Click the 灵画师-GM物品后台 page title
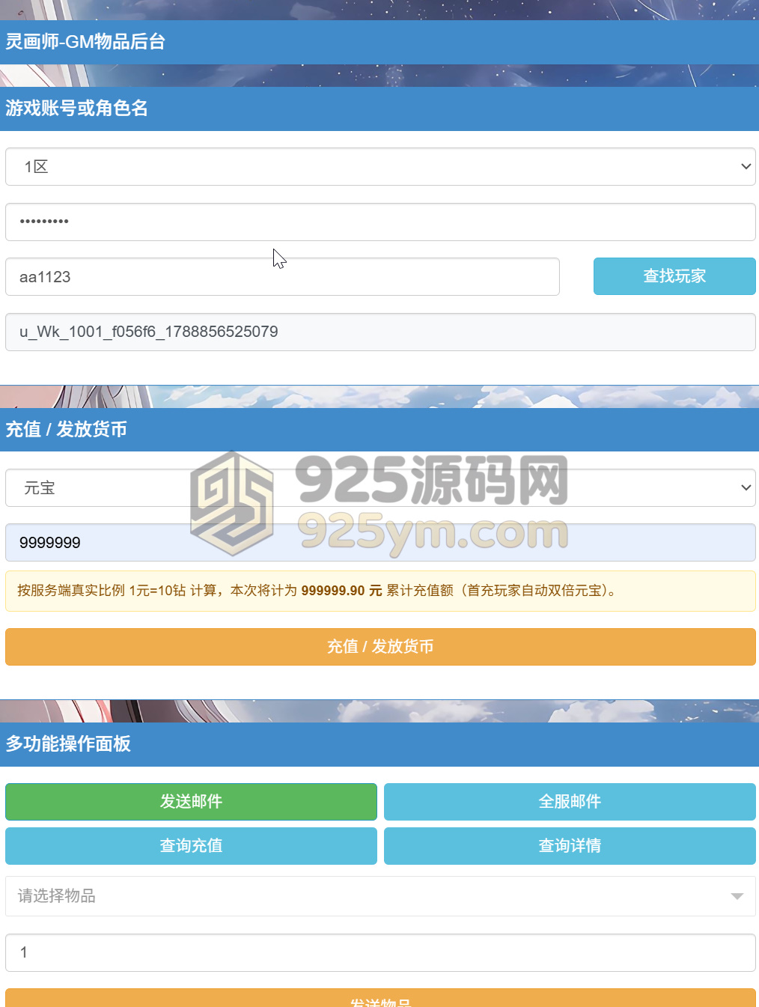The image size is (759, 1007). (85, 42)
